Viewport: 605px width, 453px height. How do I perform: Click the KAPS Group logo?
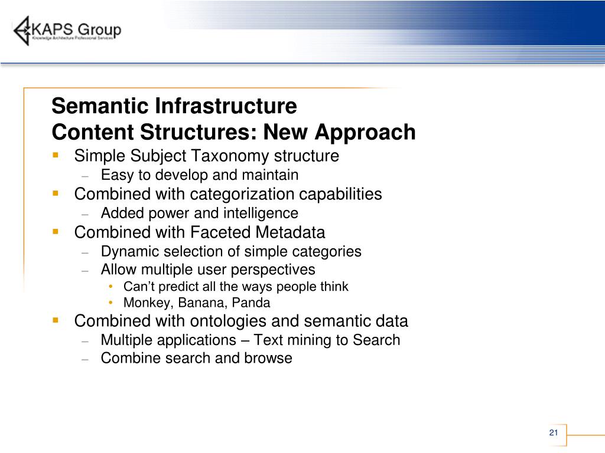coord(67,31)
